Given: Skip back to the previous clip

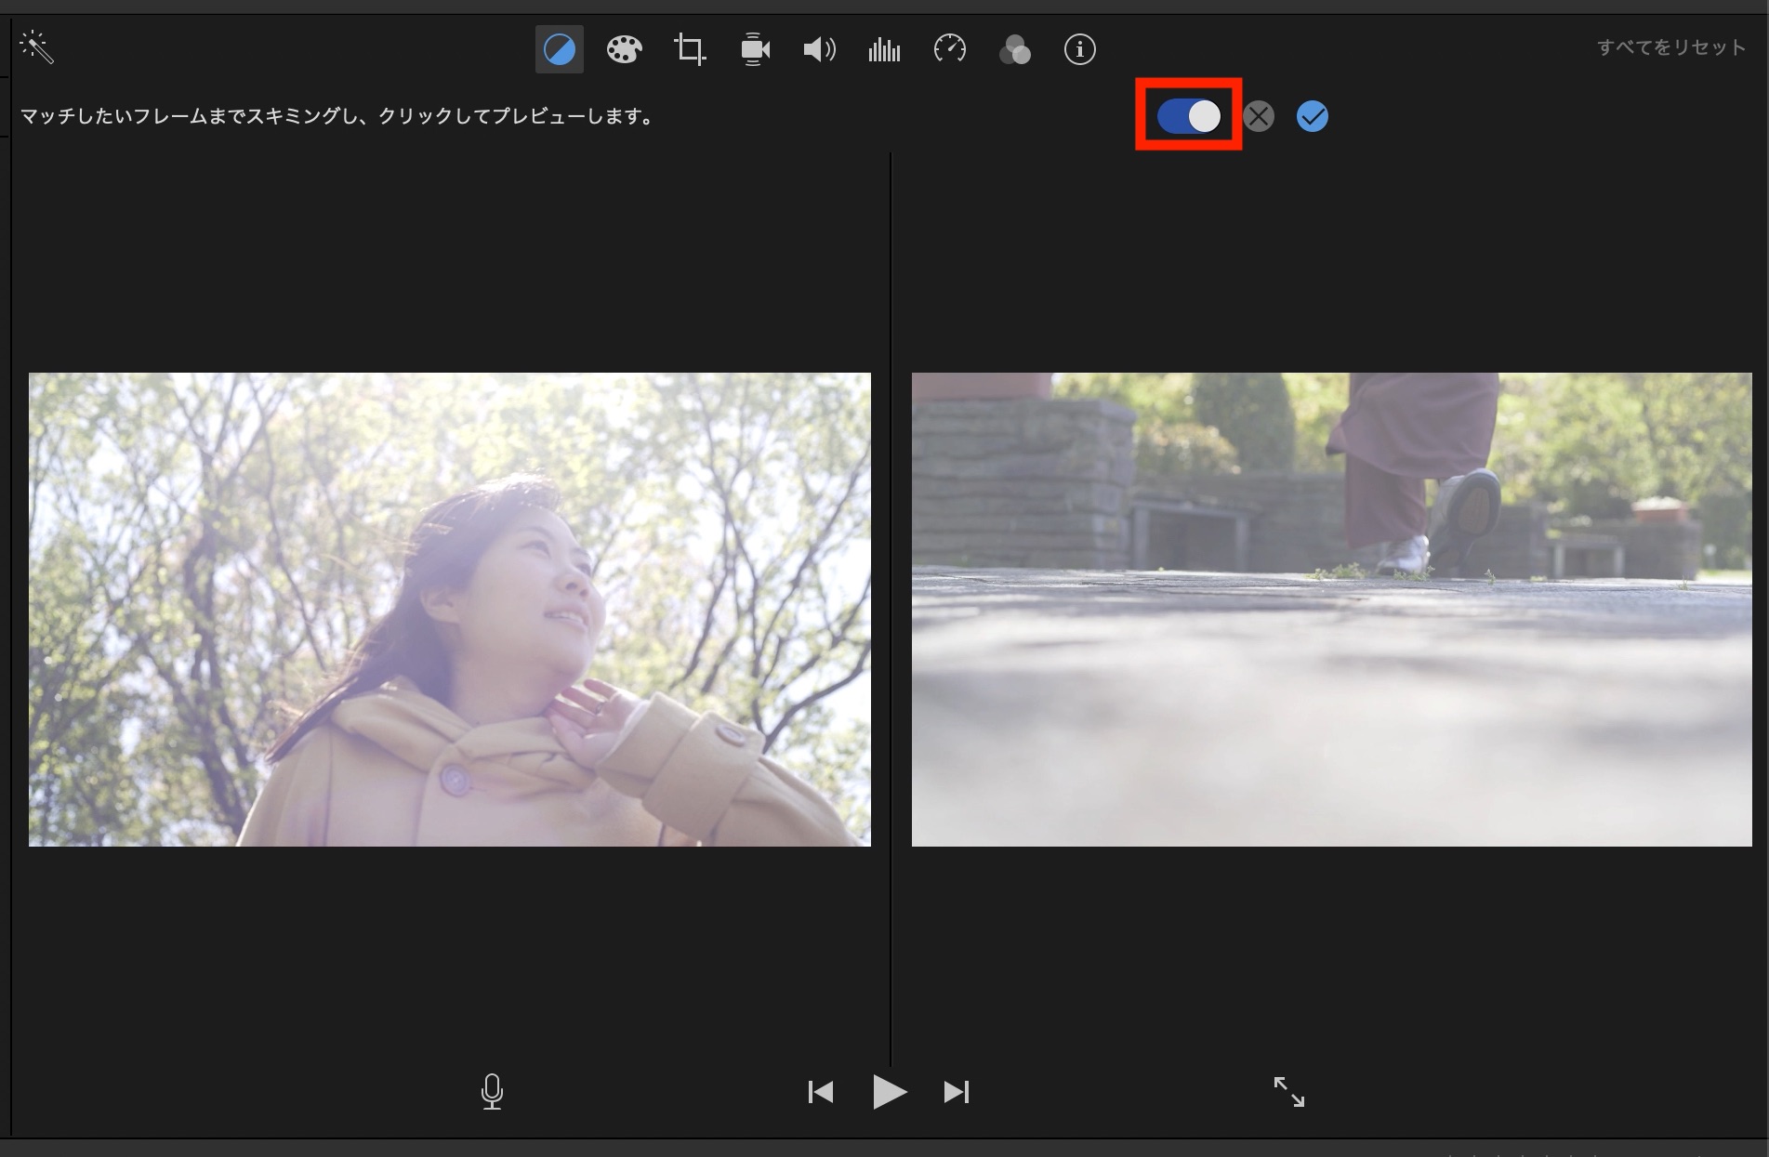Looking at the screenshot, I should (820, 1092).
